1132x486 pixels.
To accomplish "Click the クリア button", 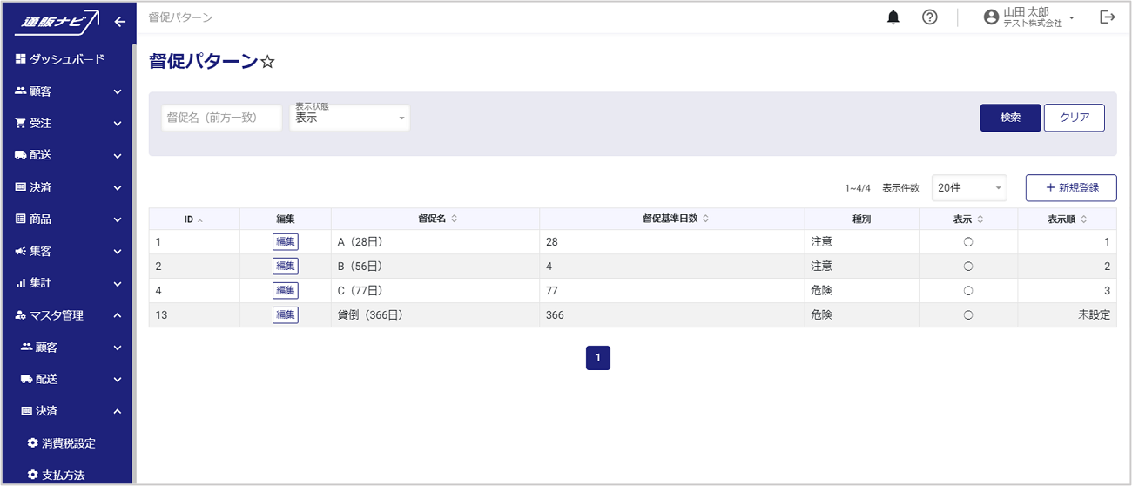I will (1074, 118).
